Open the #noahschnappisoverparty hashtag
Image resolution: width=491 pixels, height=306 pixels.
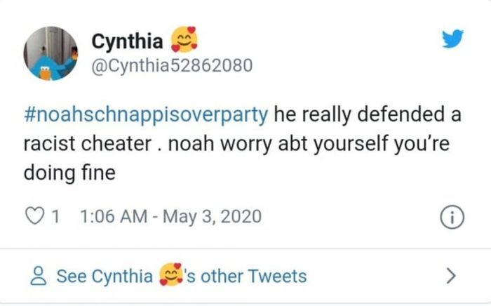click(149, 115)
